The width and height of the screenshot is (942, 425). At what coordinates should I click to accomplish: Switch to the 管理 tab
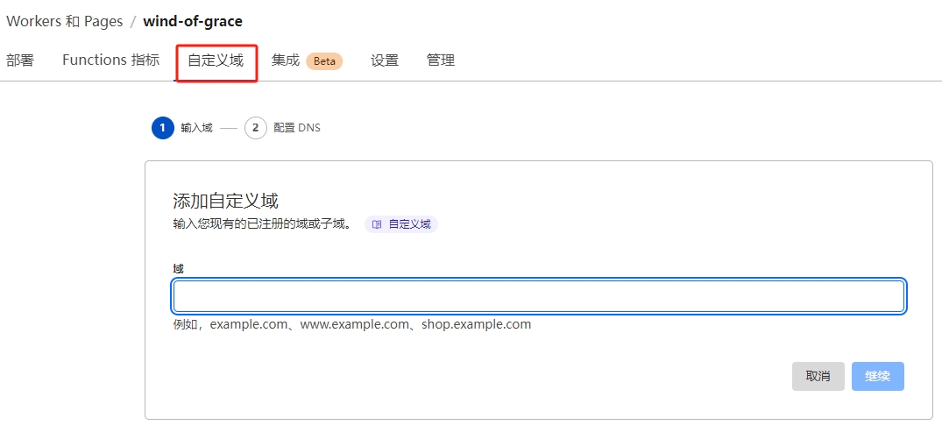click(441, 60)
